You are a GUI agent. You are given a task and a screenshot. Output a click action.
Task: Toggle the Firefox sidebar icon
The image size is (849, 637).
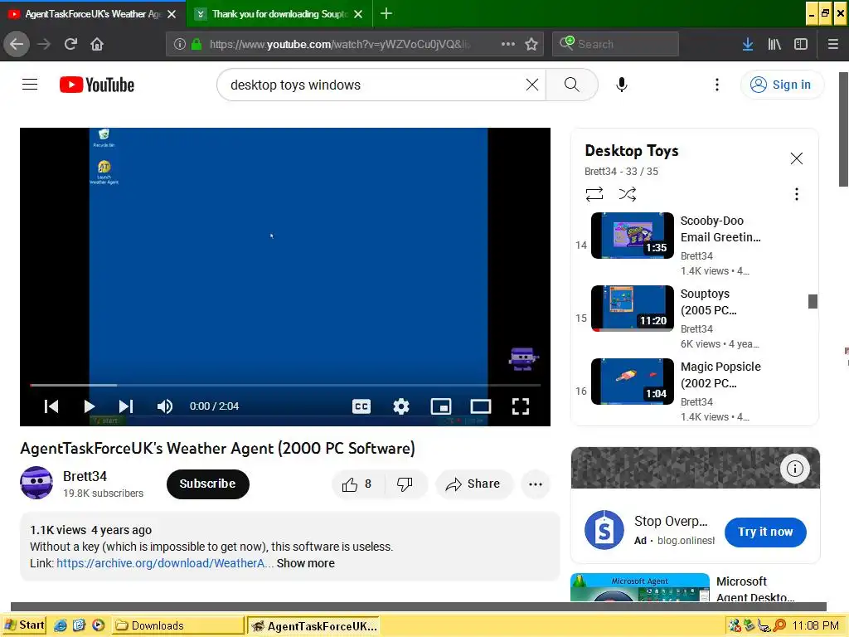[x=801, y=44]
